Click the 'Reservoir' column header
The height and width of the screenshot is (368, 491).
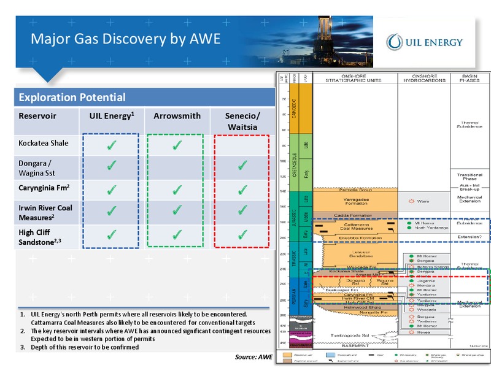(x=37, y=116)
